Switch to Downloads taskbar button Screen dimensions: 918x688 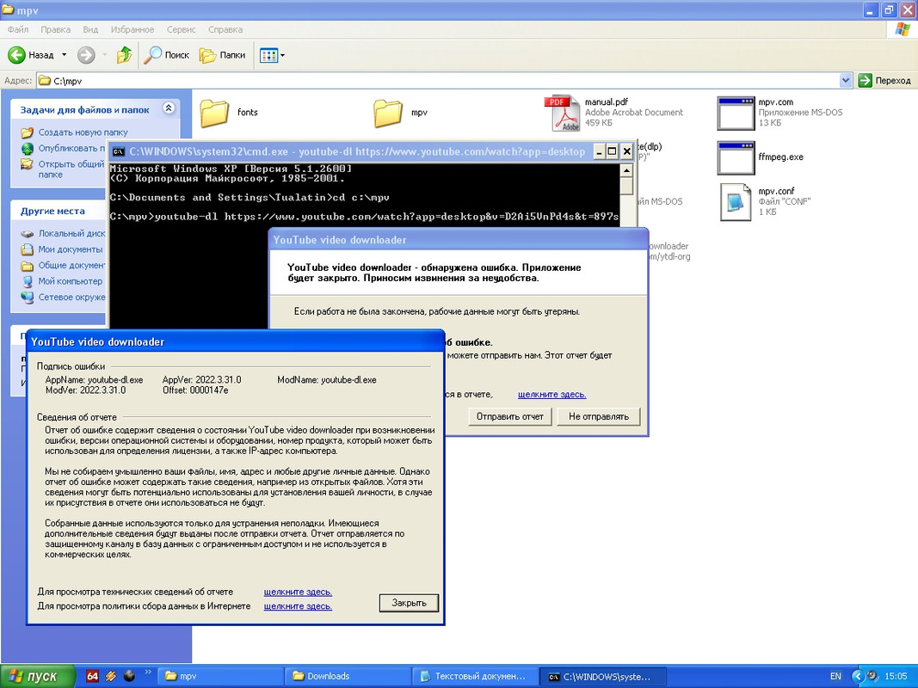(x=348, y=676)
